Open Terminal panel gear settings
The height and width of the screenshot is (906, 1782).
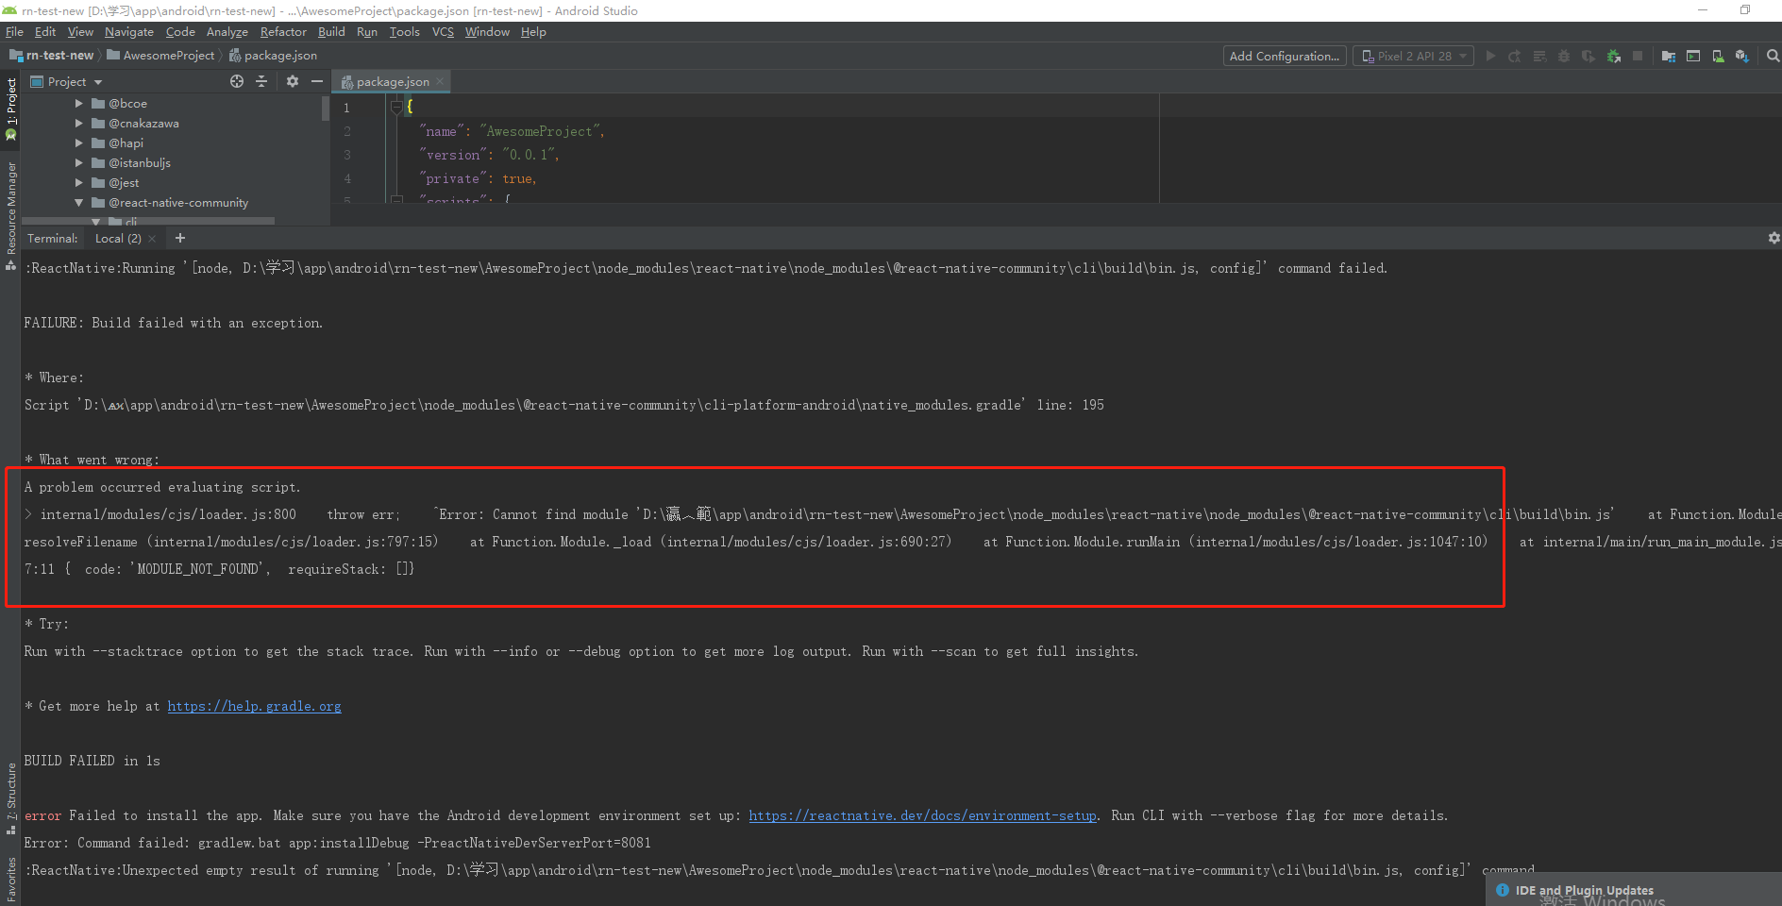tap(1774, 238)
